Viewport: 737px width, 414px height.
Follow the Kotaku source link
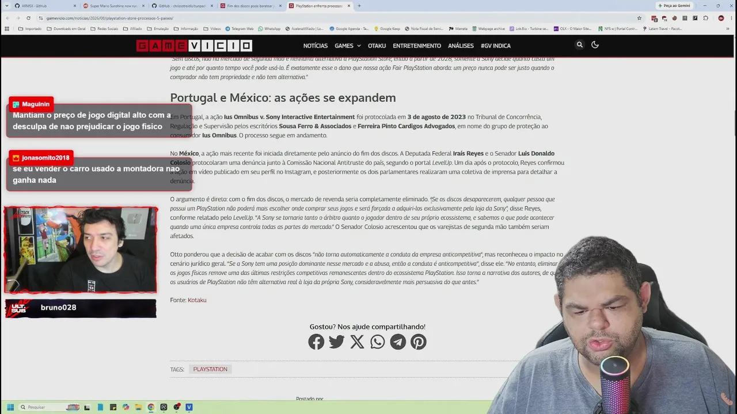pyautogui.click(x=197, y=300)
